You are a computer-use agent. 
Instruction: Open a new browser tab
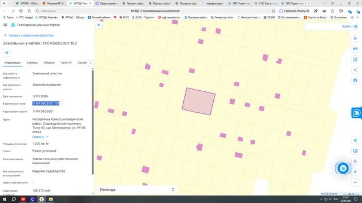308,3
